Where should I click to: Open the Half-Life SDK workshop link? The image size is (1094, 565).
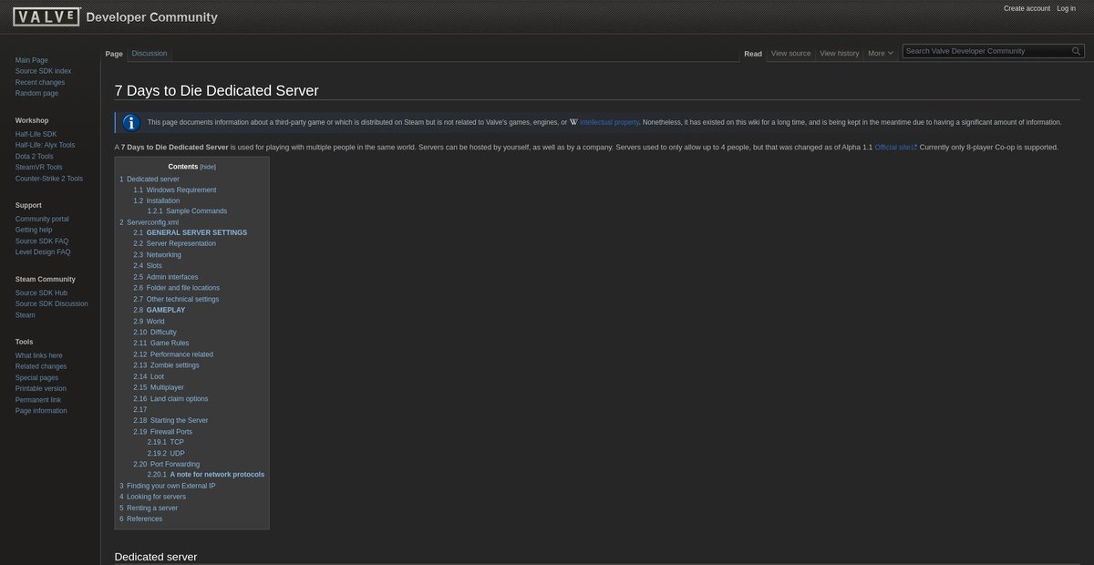pos(36,134)
